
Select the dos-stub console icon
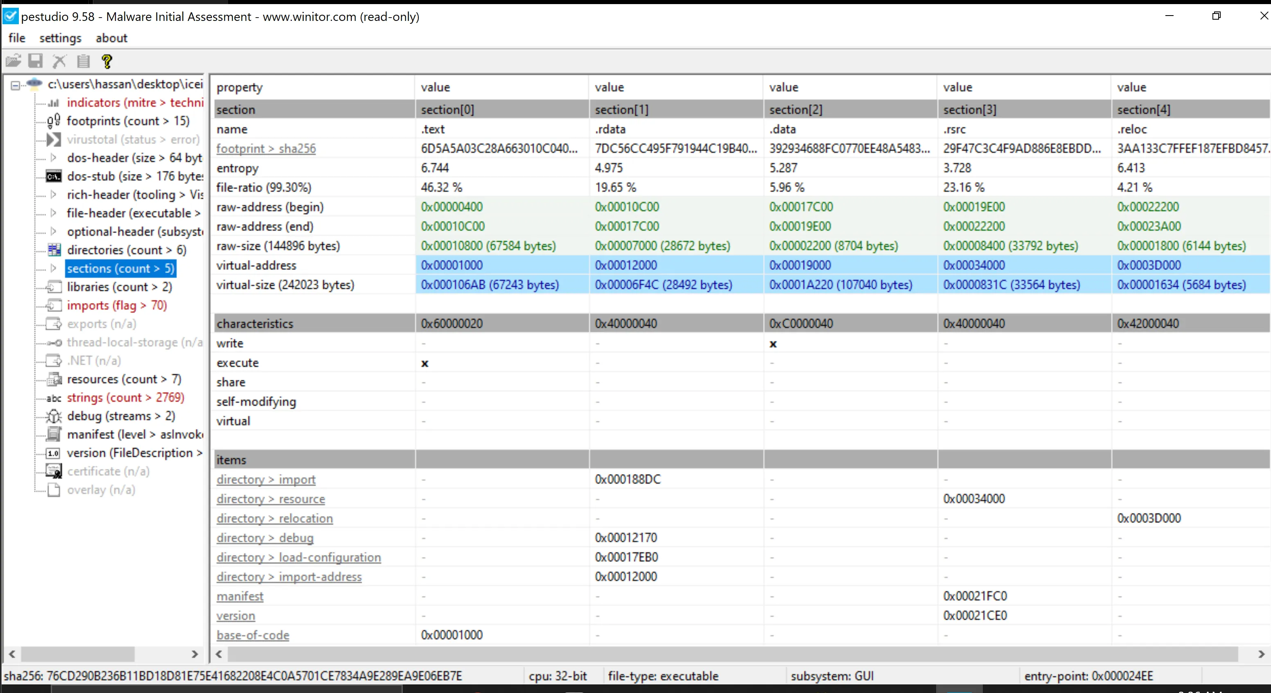click(54, 176)
